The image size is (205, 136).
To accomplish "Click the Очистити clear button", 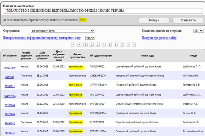I will click(x=188, y=20).
